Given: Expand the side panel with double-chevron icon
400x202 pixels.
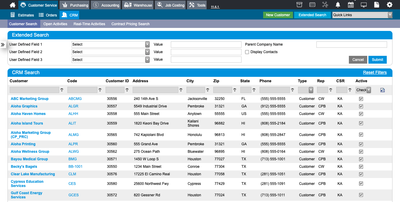Looking at the screenshot, I should [3, 45].
